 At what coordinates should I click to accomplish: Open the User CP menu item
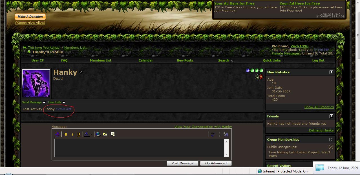37,60
